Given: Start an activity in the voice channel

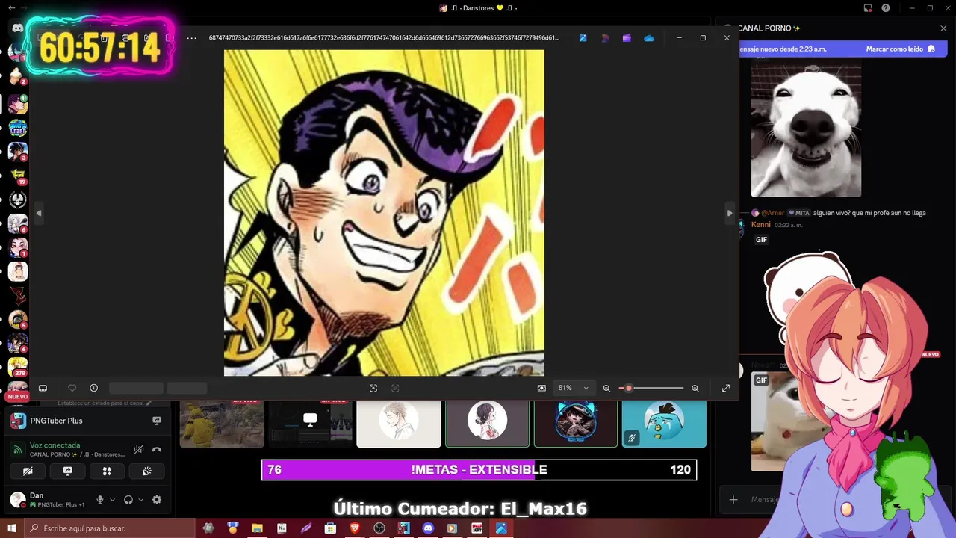Looking at the screenshot, I should 107,471.
